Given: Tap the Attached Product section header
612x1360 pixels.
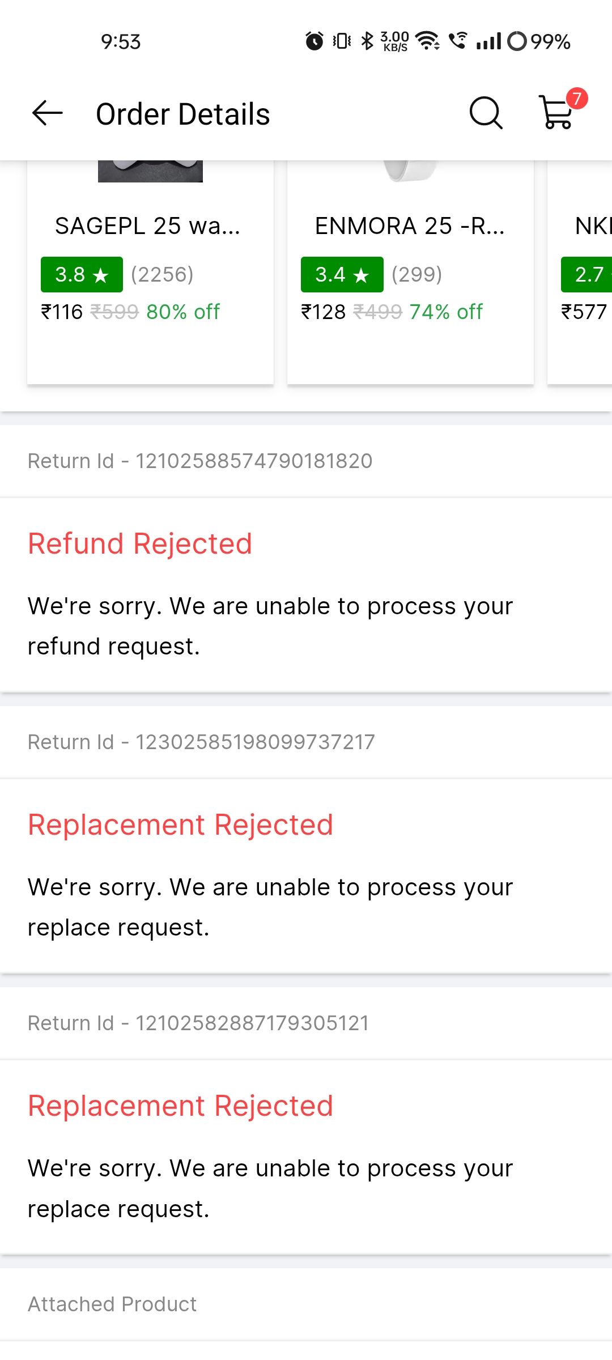Looking at the screenshot, I should tap(112, 1304).
